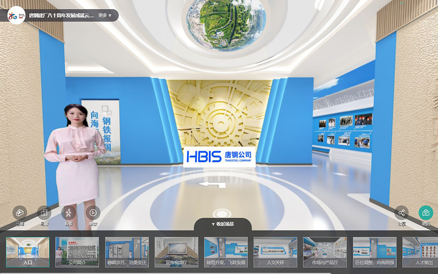Open the floor plan icon beside 三维
438x274 pixels.
[44, 213]
